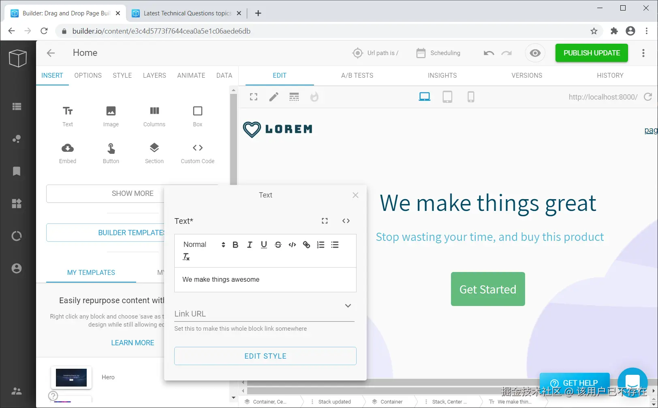Open the A/B TESTS tab
This screenshot has height=408, width=658.
pyautogui.click(x=357, y=75)
